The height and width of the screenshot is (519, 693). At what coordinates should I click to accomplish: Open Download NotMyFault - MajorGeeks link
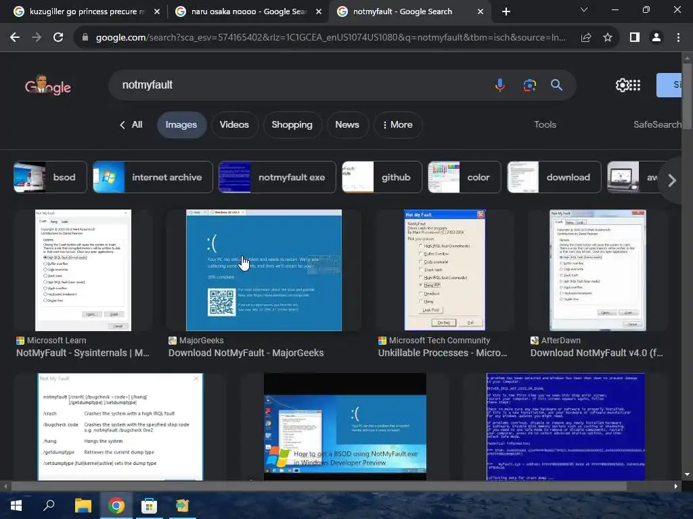click(x=246, y=353)
